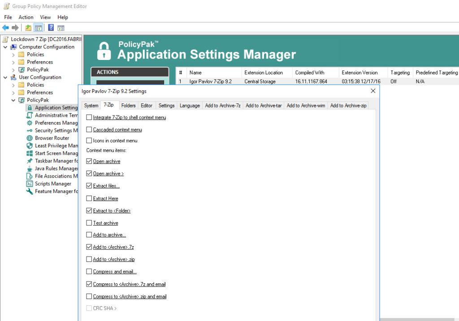The width and height of the screenshot is (459, 321).
Task: Click the Computer Configuration node icon
Action: [x=14, y=47]
